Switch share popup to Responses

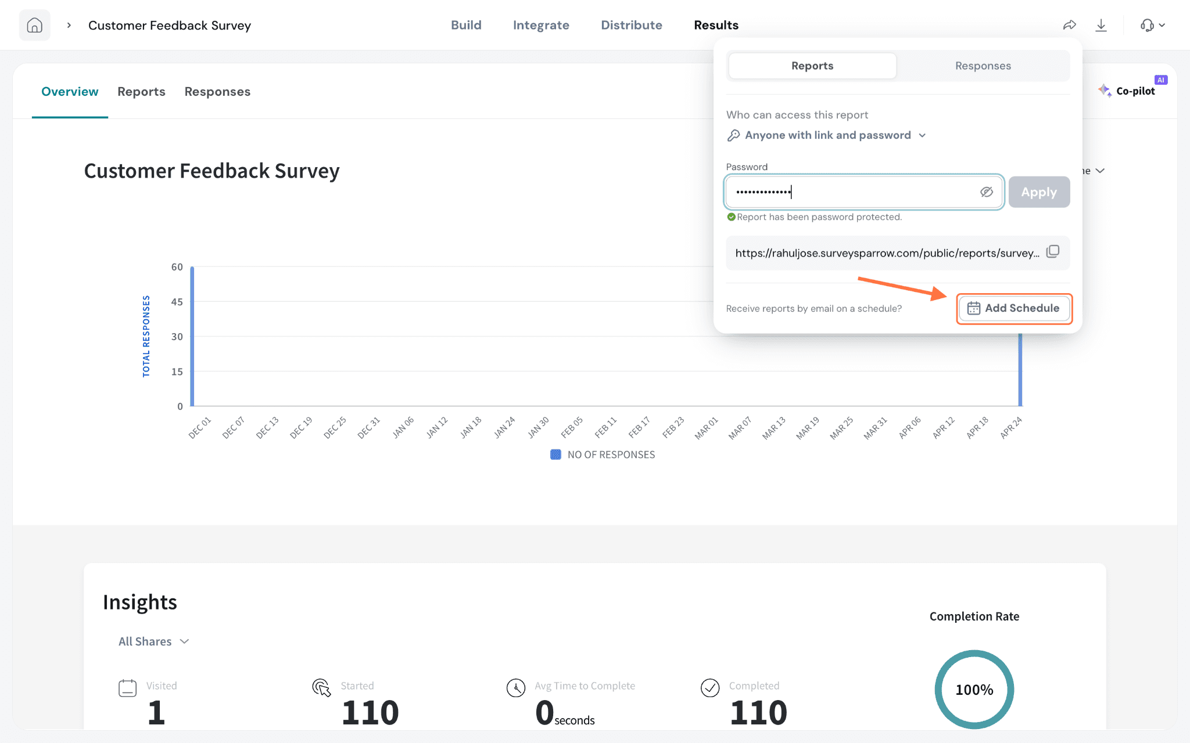pyautogui.click(x=983, y=66)
